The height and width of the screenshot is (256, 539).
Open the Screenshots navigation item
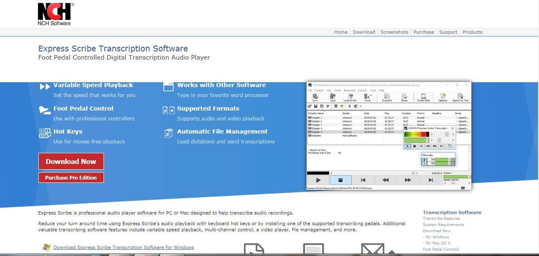click(x=394, y=32)
